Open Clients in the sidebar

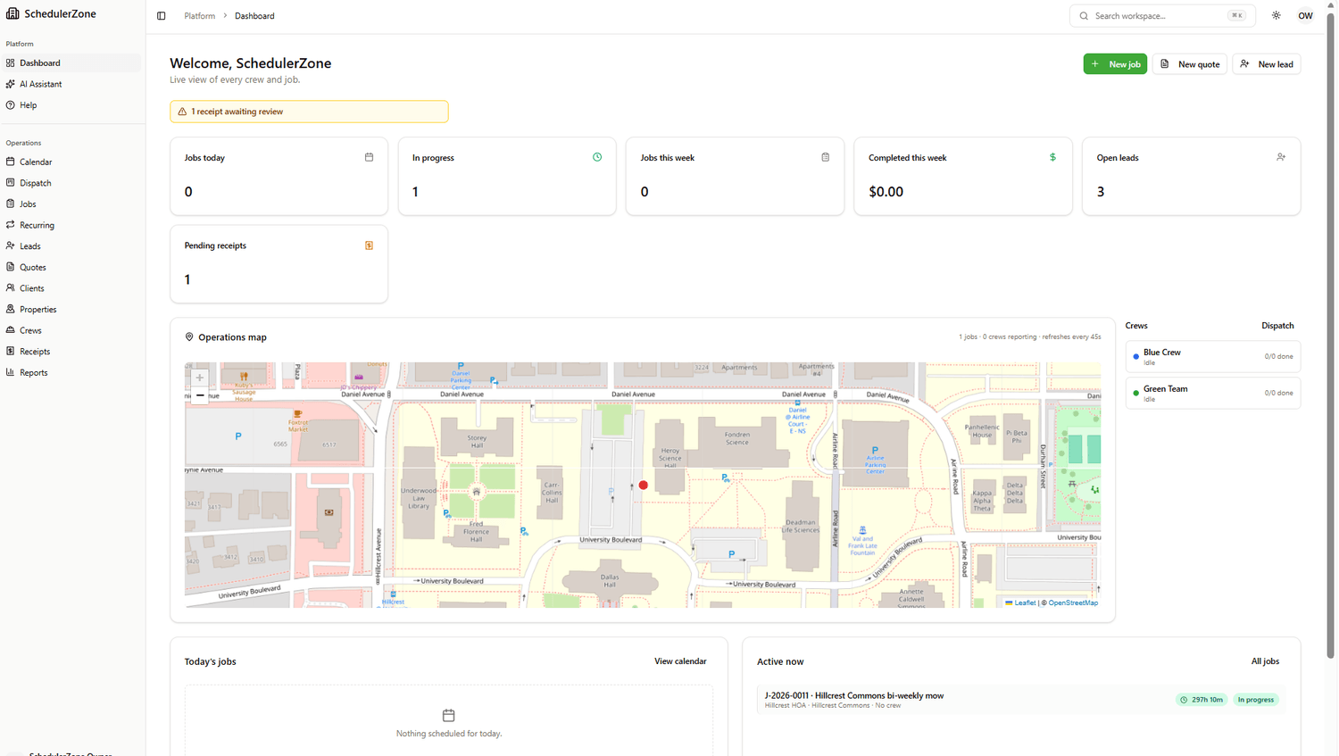(72, 288)
